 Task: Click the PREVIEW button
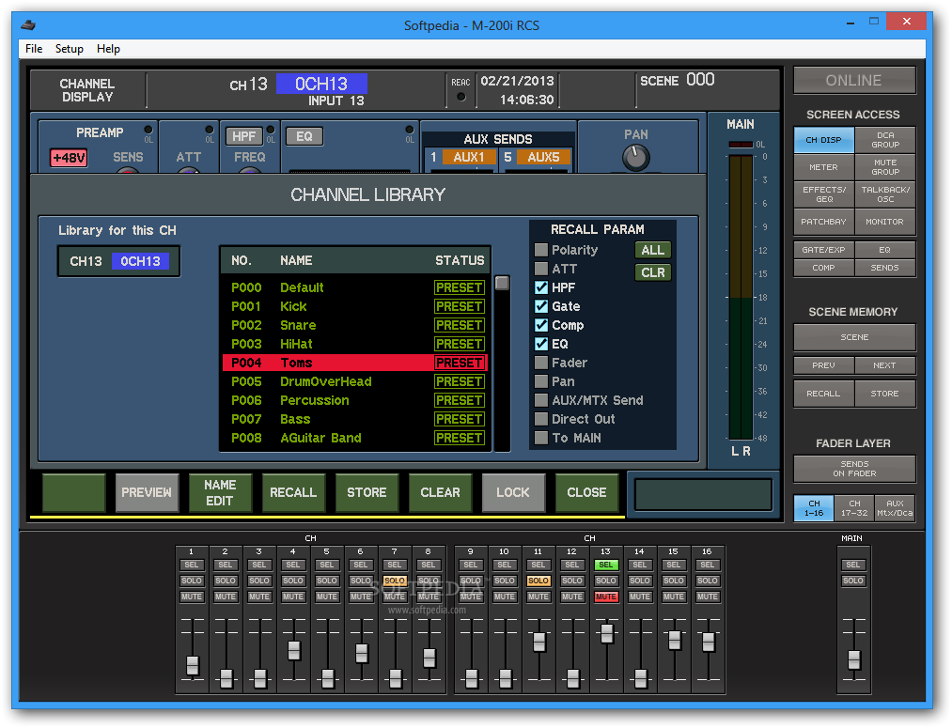click(147, 492)
